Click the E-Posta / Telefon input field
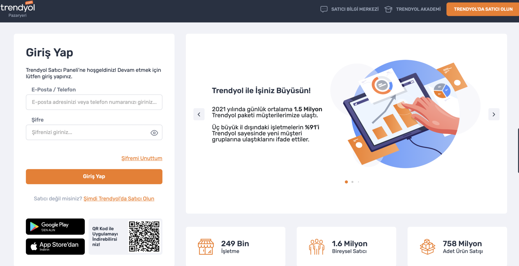Image resolution: width=519 pixels, height=266 pixels. pyautogui.click(x=94, y=102)
